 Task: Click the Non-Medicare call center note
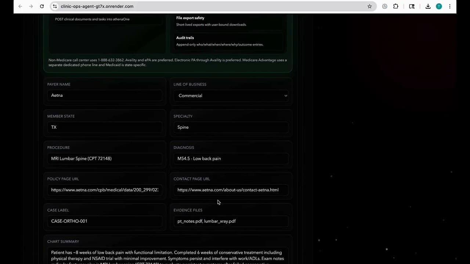tap(168, 62)
